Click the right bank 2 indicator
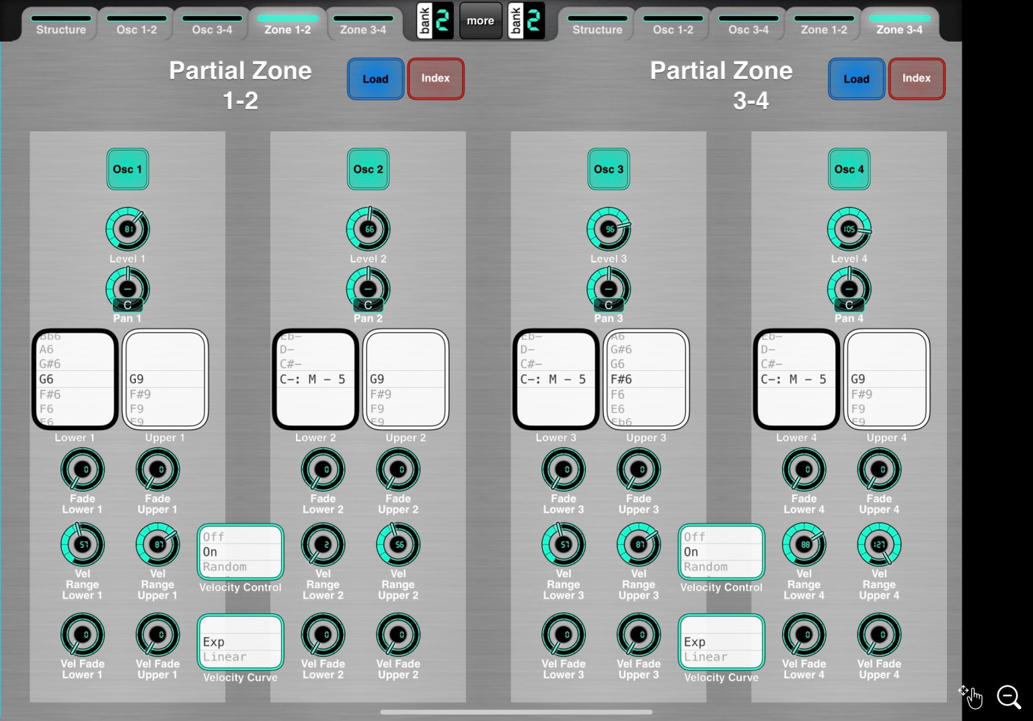 526,21
